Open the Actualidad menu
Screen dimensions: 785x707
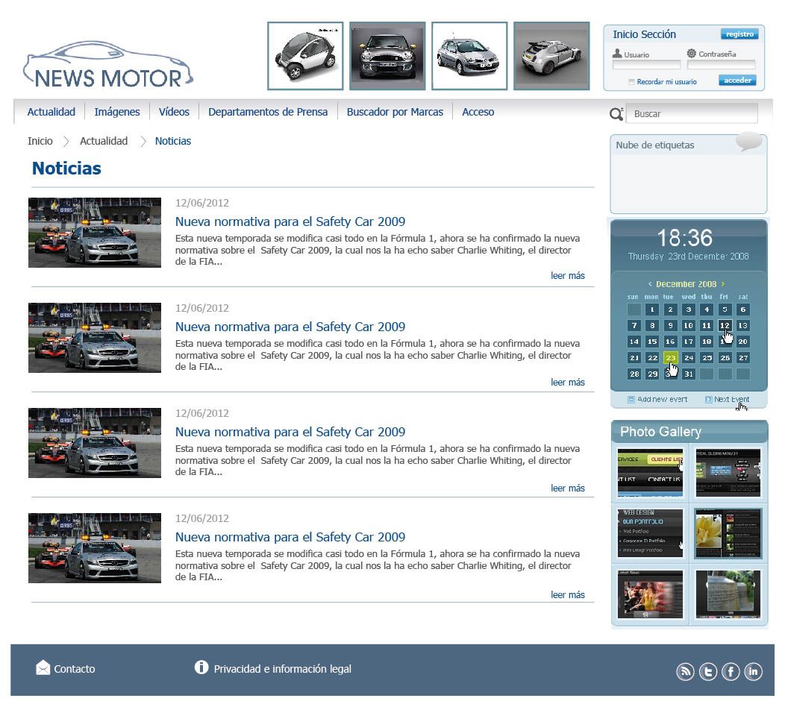(51, 112)
